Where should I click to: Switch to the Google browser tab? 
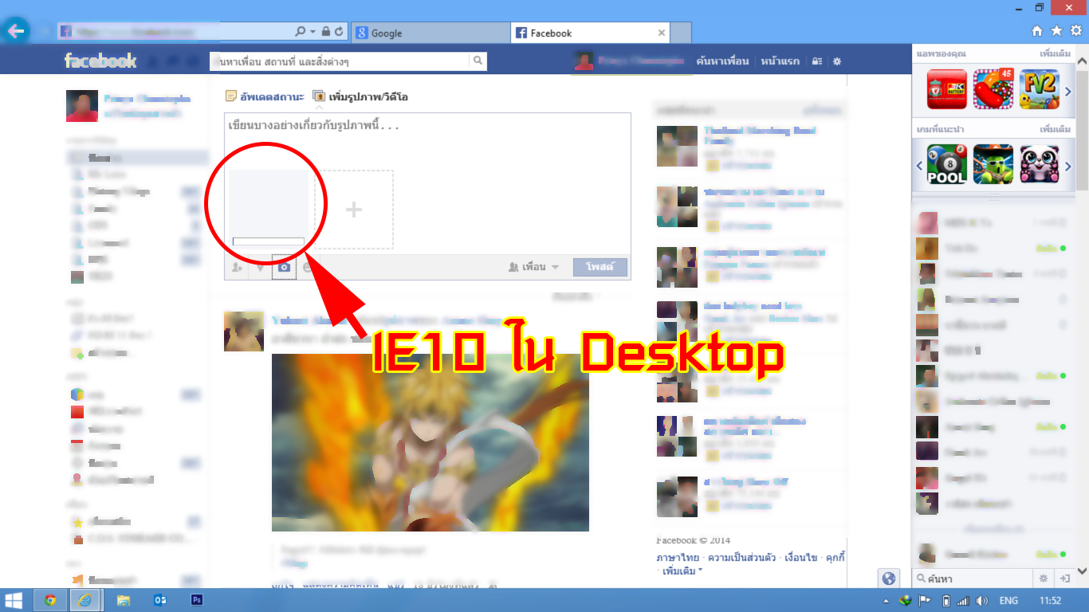[430, 33]
